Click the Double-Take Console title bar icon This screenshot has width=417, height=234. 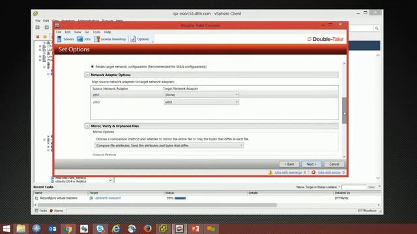[x=57, y=25]
